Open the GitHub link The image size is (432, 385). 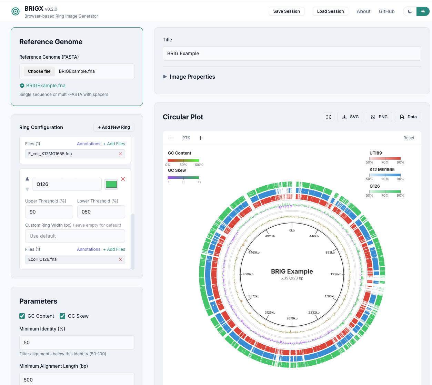[386, 11]
